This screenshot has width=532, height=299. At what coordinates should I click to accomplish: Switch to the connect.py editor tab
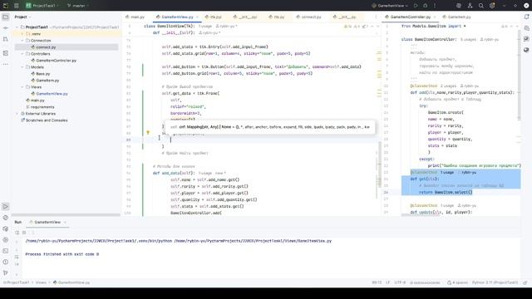[308, 17]
